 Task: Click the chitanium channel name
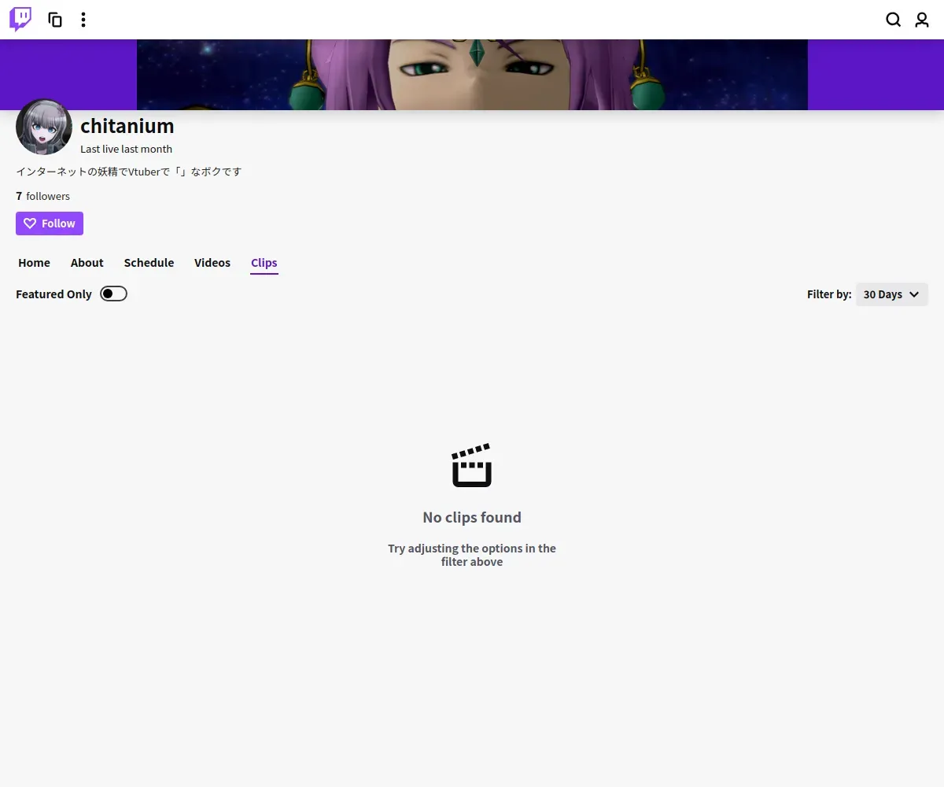point(127,126)
